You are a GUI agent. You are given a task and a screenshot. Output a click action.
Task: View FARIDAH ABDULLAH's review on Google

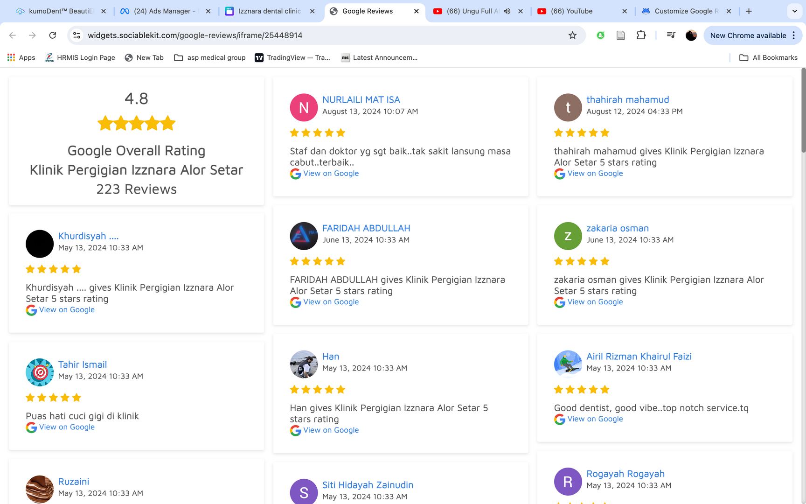point(331,302)
